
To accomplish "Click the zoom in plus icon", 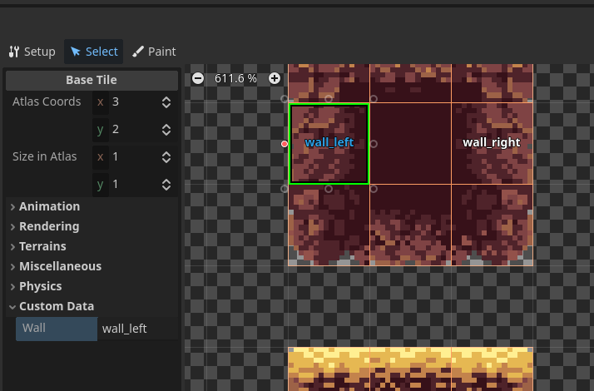I will click(275, 78).
